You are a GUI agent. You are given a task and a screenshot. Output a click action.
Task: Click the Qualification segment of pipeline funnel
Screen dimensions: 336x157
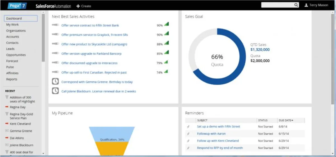pos(112,134)
